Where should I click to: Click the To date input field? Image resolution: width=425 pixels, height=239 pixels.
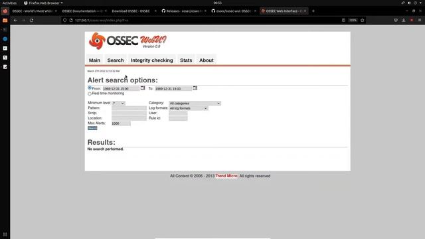point(173,88)
